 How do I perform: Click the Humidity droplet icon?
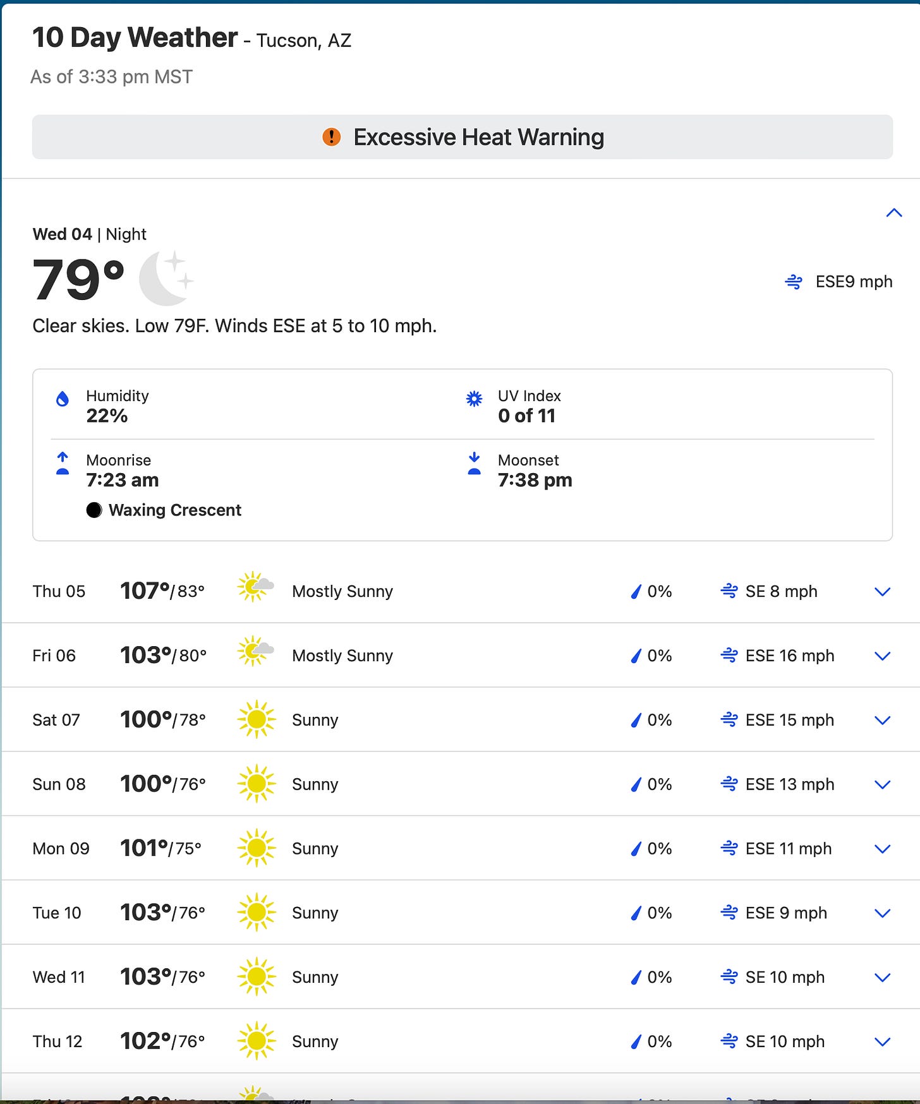click(x=63, y=399)
